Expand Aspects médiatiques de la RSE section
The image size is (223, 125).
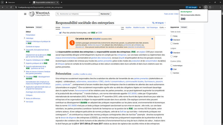tap(24, 60)
